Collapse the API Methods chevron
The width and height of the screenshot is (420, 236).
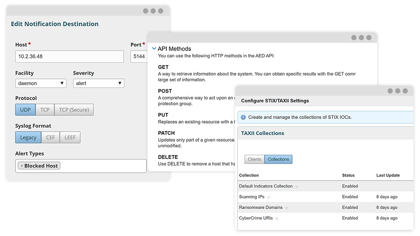point(154,49)
